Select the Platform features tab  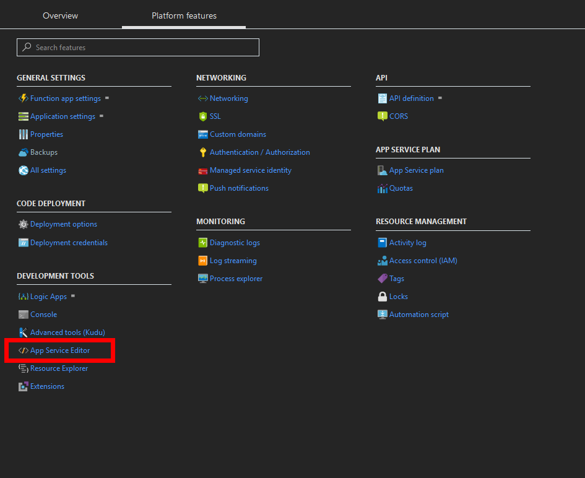pyautogui.click(x=184, y=15)
